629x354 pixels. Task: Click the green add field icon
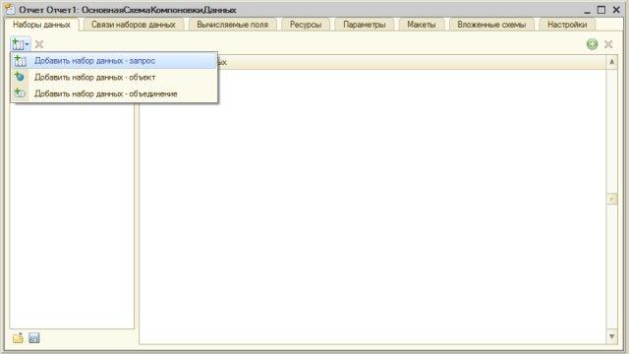[592, 44]
